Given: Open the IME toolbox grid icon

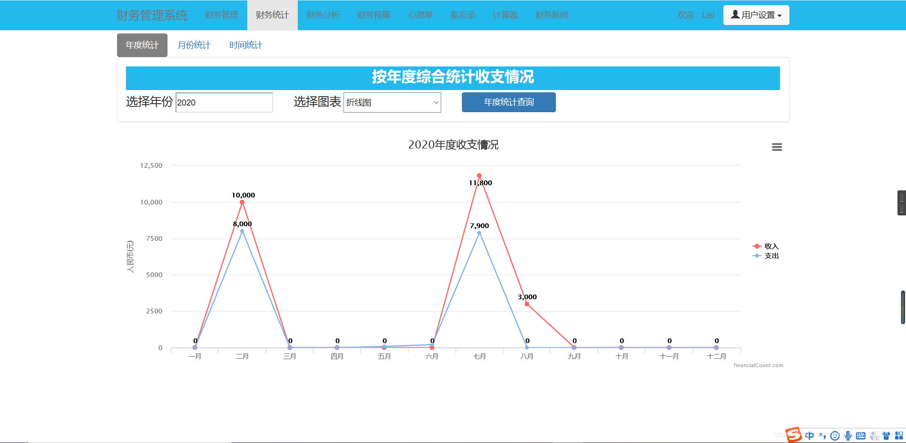Looking at the screenshot, I should 899,435.
